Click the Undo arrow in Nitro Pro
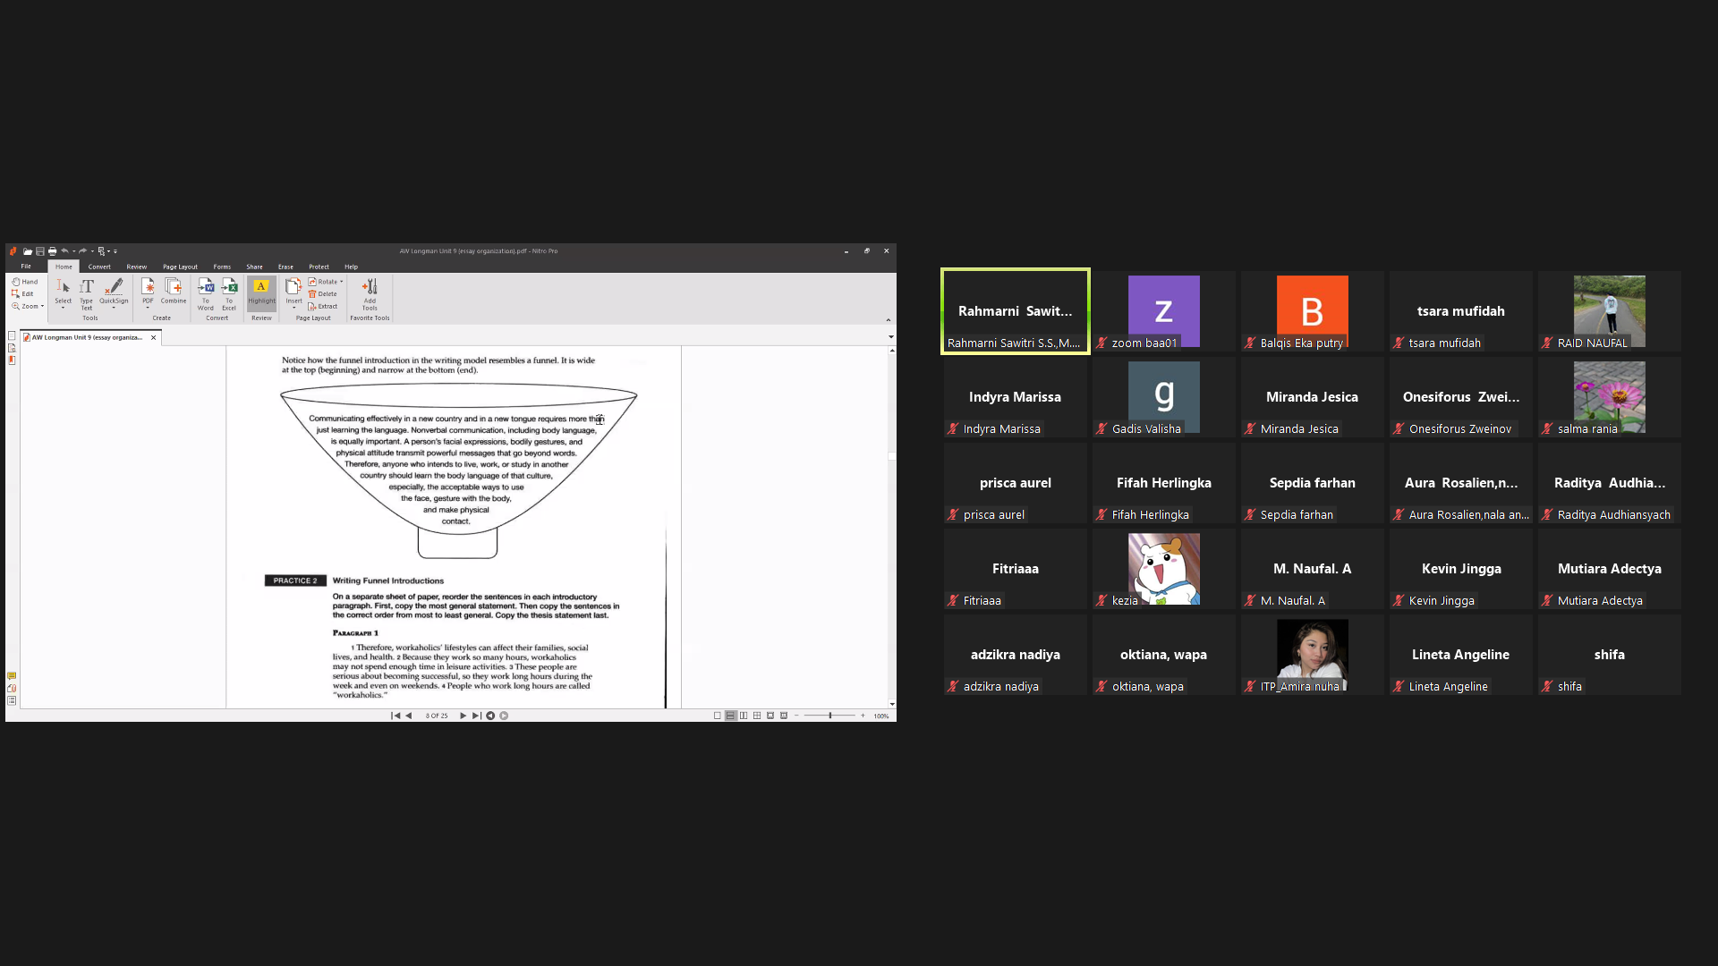Image resolution: width=1718 pixels, height=966 pixels. (64, 251)
